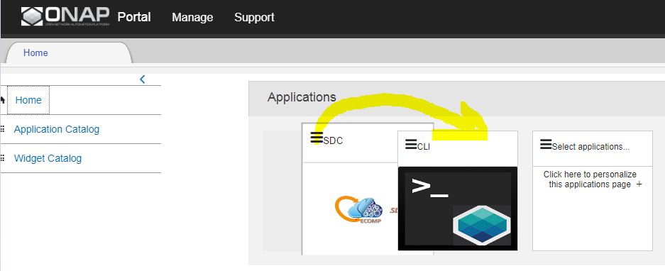This screenshot has width=665, height=271.
Task: Click the SDC tile title
Action: point(333,140)
